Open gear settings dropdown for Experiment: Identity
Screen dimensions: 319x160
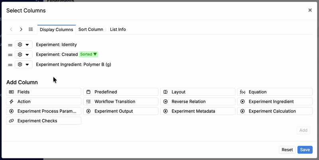coord(24,45)
